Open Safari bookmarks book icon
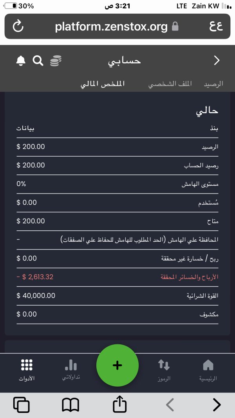The image size is (235, 418). coord(70,405)
